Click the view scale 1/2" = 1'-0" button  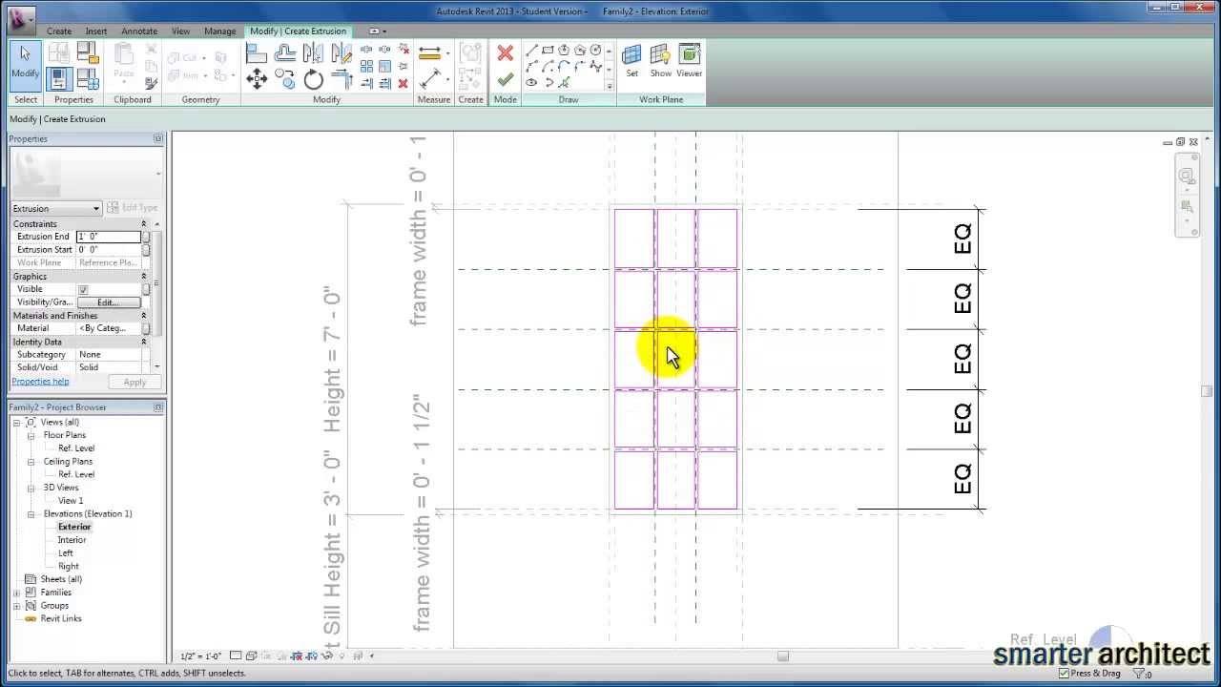point(200,656)
